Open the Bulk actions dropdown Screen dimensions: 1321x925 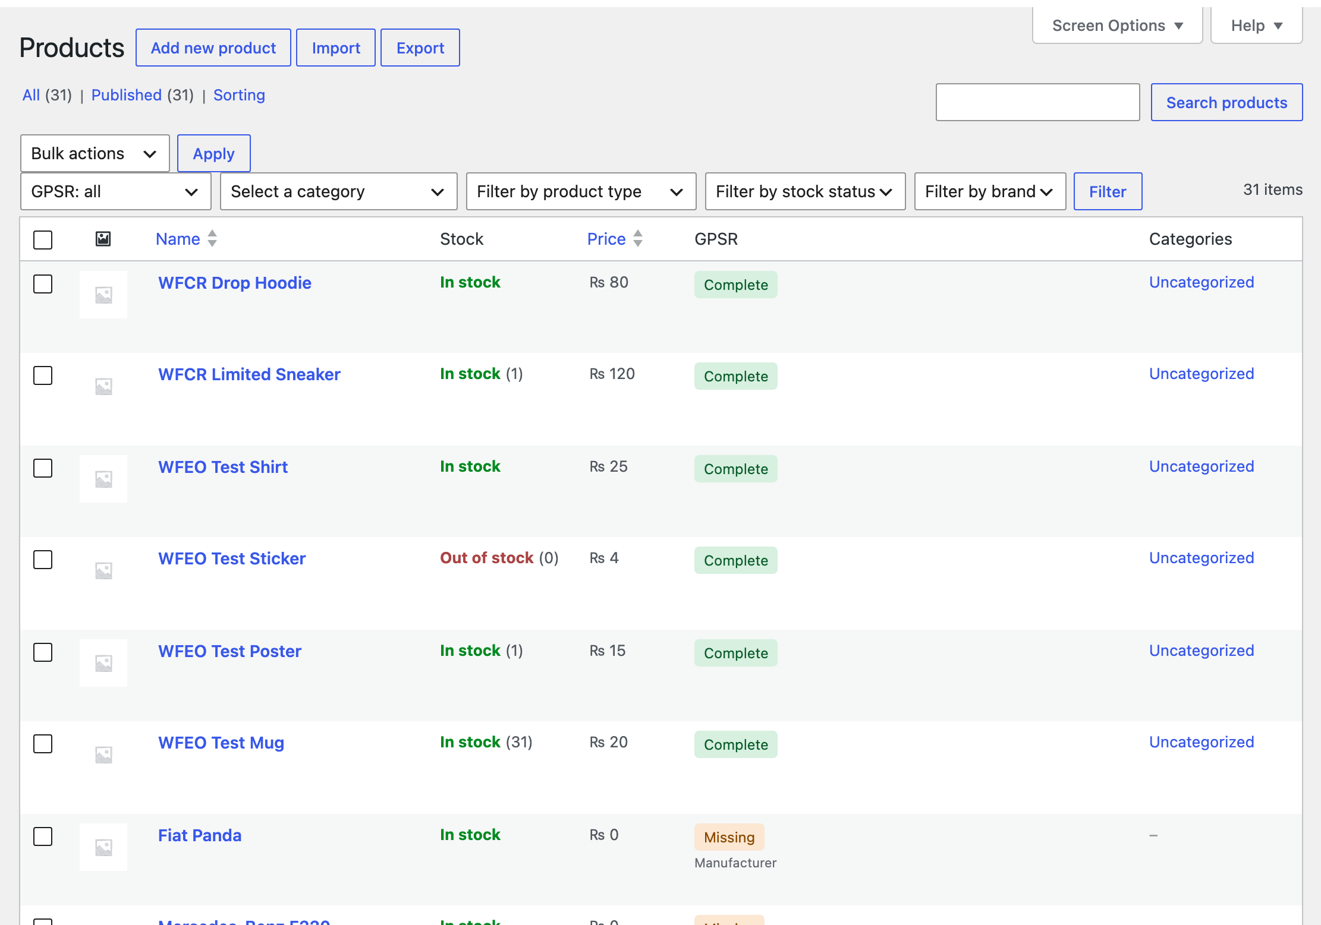95,153
